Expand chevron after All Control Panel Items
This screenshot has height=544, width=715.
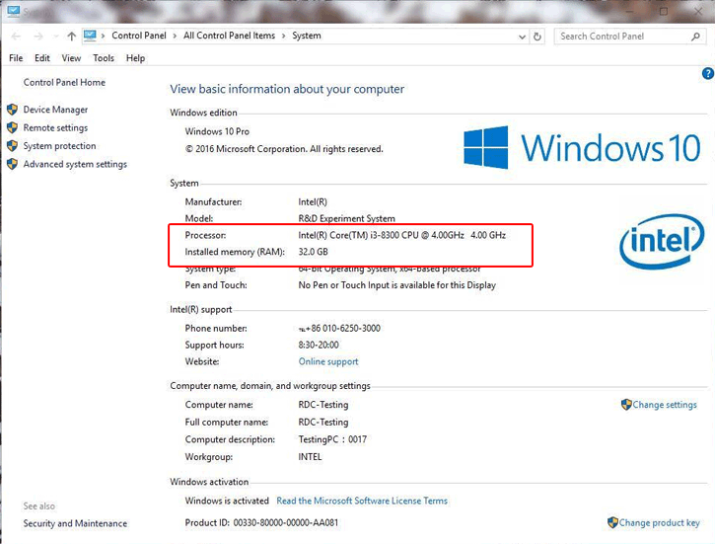click(x=284, y=37)
